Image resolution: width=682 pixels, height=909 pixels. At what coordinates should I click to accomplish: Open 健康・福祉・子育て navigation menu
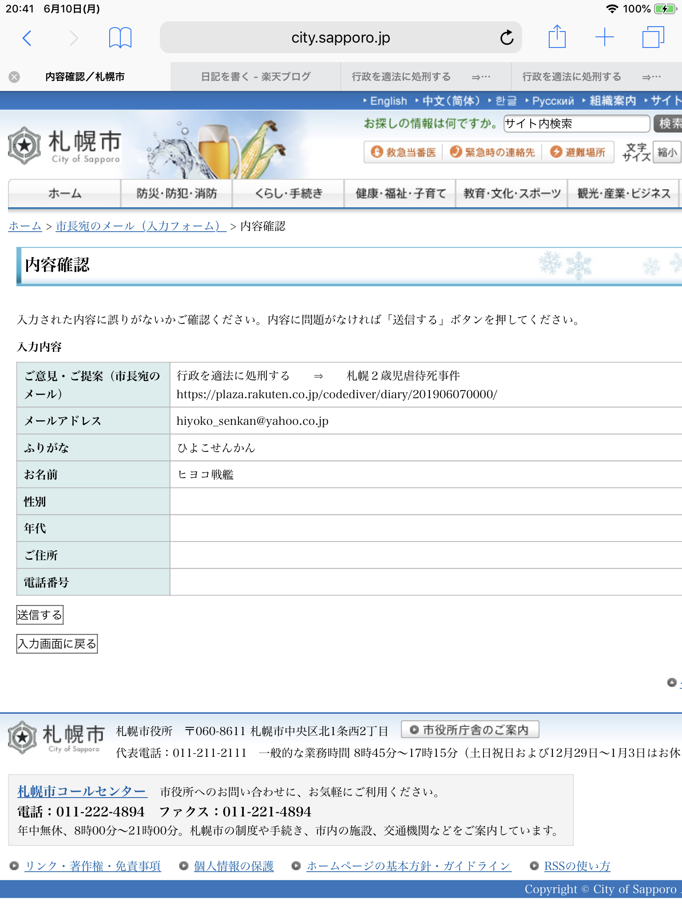click(400, 194)
